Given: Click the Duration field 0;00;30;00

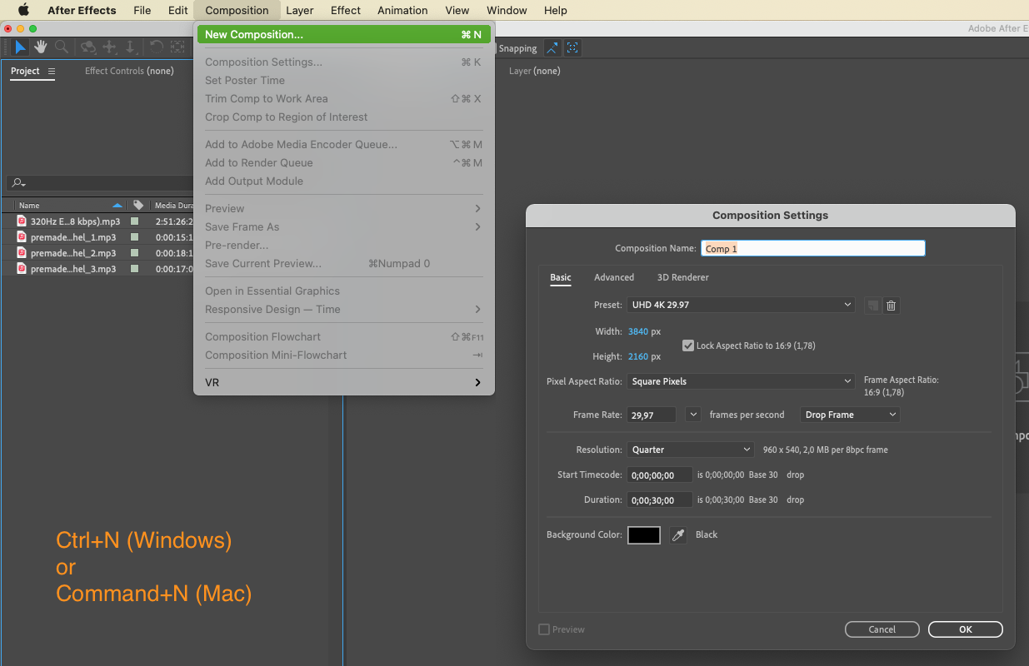Looking at the screenshot, I should (660, 499).
